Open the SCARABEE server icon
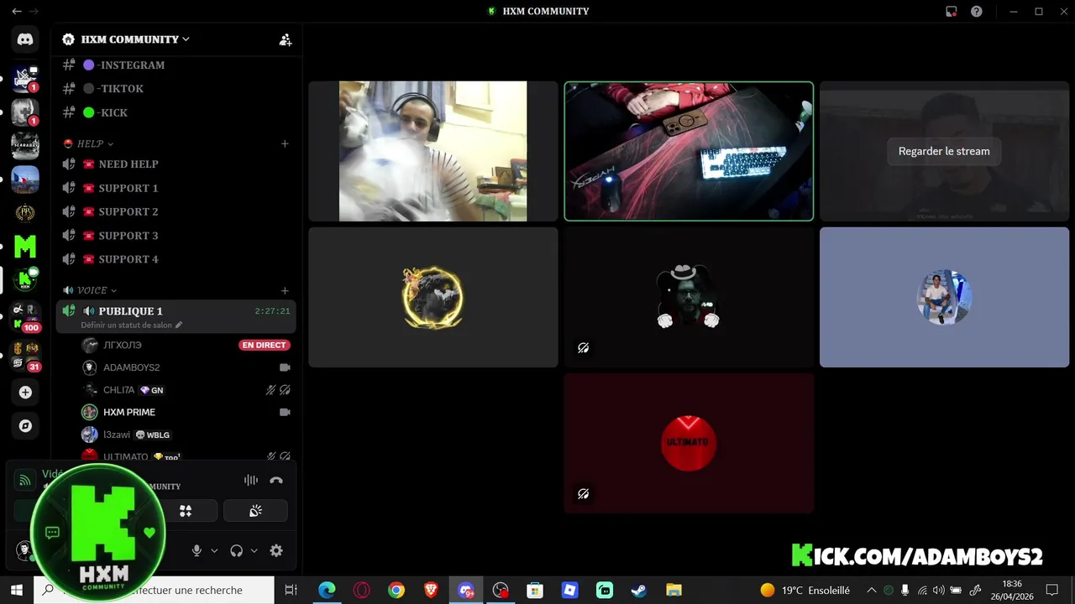The image size is (1075, 604). (25, 145)
